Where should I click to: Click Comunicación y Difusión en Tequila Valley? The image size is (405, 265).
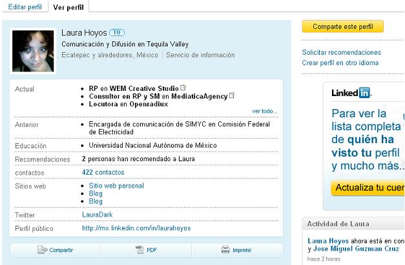point(125,44)
